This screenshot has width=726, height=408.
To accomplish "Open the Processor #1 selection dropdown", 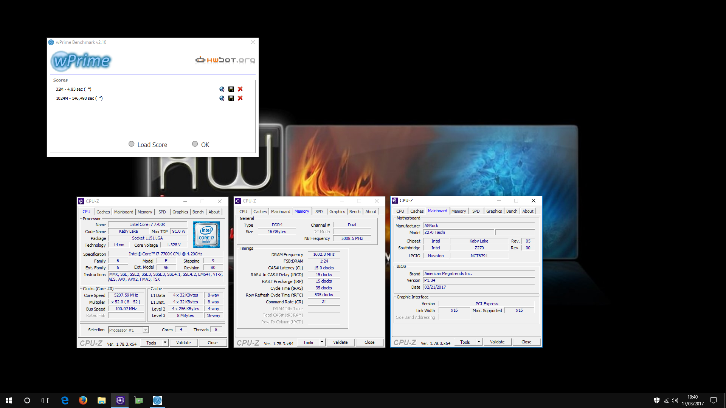I will pos(129,330).
